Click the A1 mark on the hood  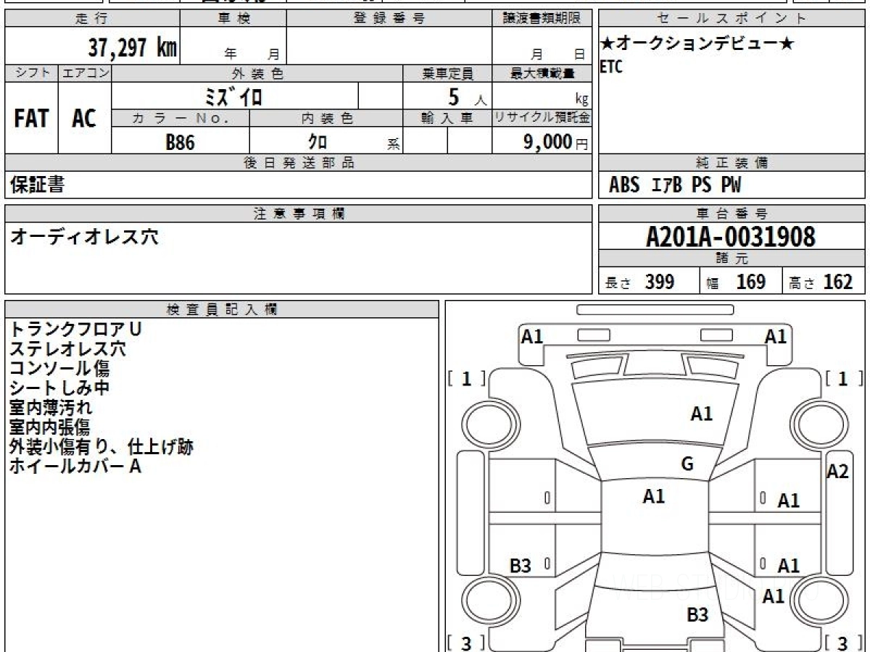click(701, 414)
